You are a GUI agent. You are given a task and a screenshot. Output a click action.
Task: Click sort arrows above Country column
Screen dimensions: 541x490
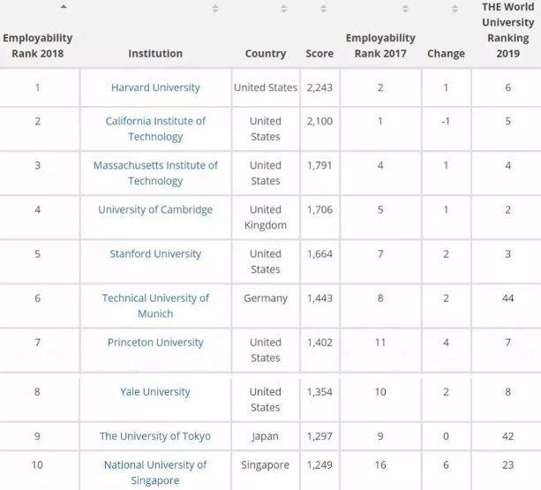click(283, 9)
